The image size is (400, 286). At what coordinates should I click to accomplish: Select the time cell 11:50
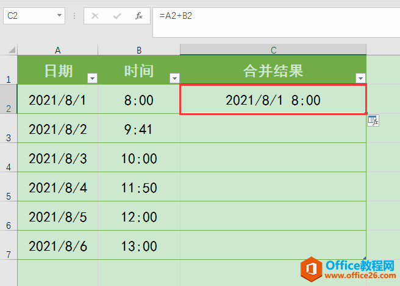[x=139, y=187]
